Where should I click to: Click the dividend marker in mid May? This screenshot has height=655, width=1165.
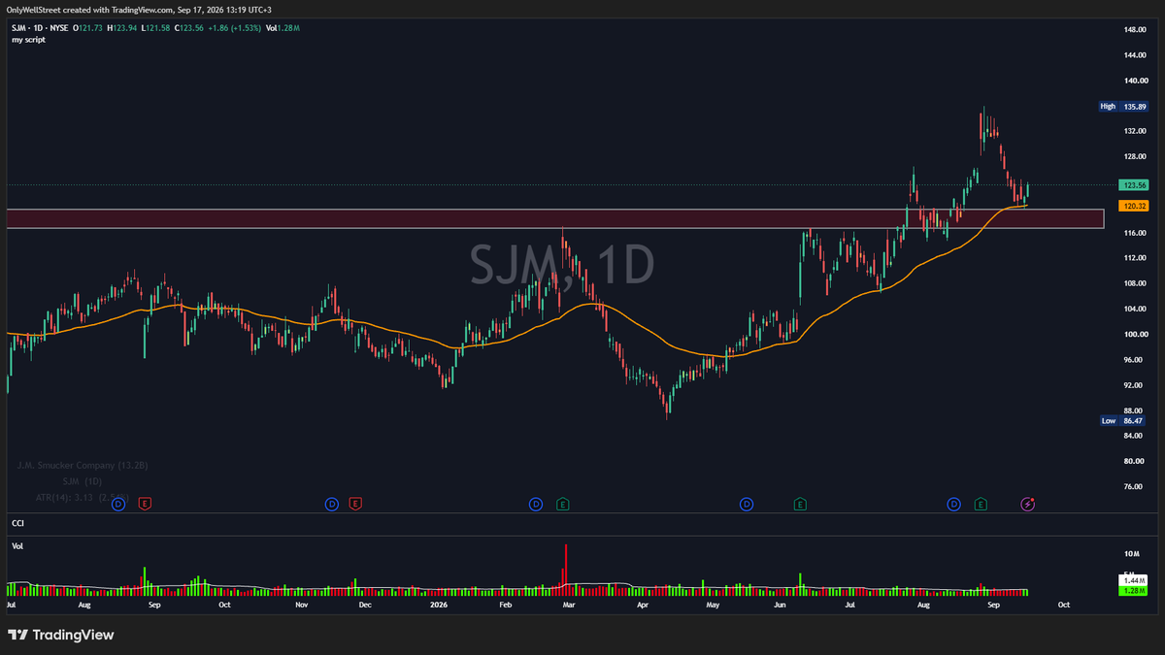click(x=747, y=504)
